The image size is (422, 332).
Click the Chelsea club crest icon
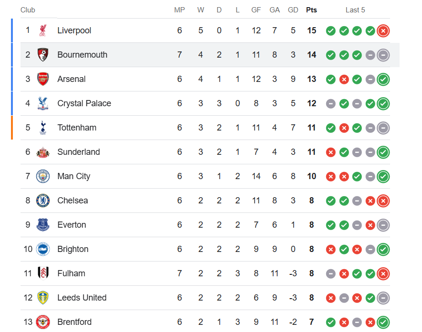(43, 201)
